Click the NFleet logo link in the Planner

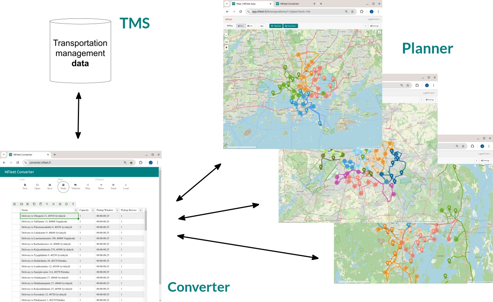[x=229, y=19]
